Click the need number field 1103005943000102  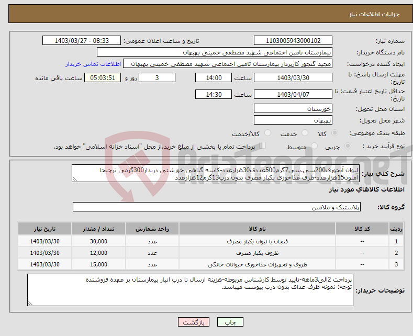click(x=293, y=40)
